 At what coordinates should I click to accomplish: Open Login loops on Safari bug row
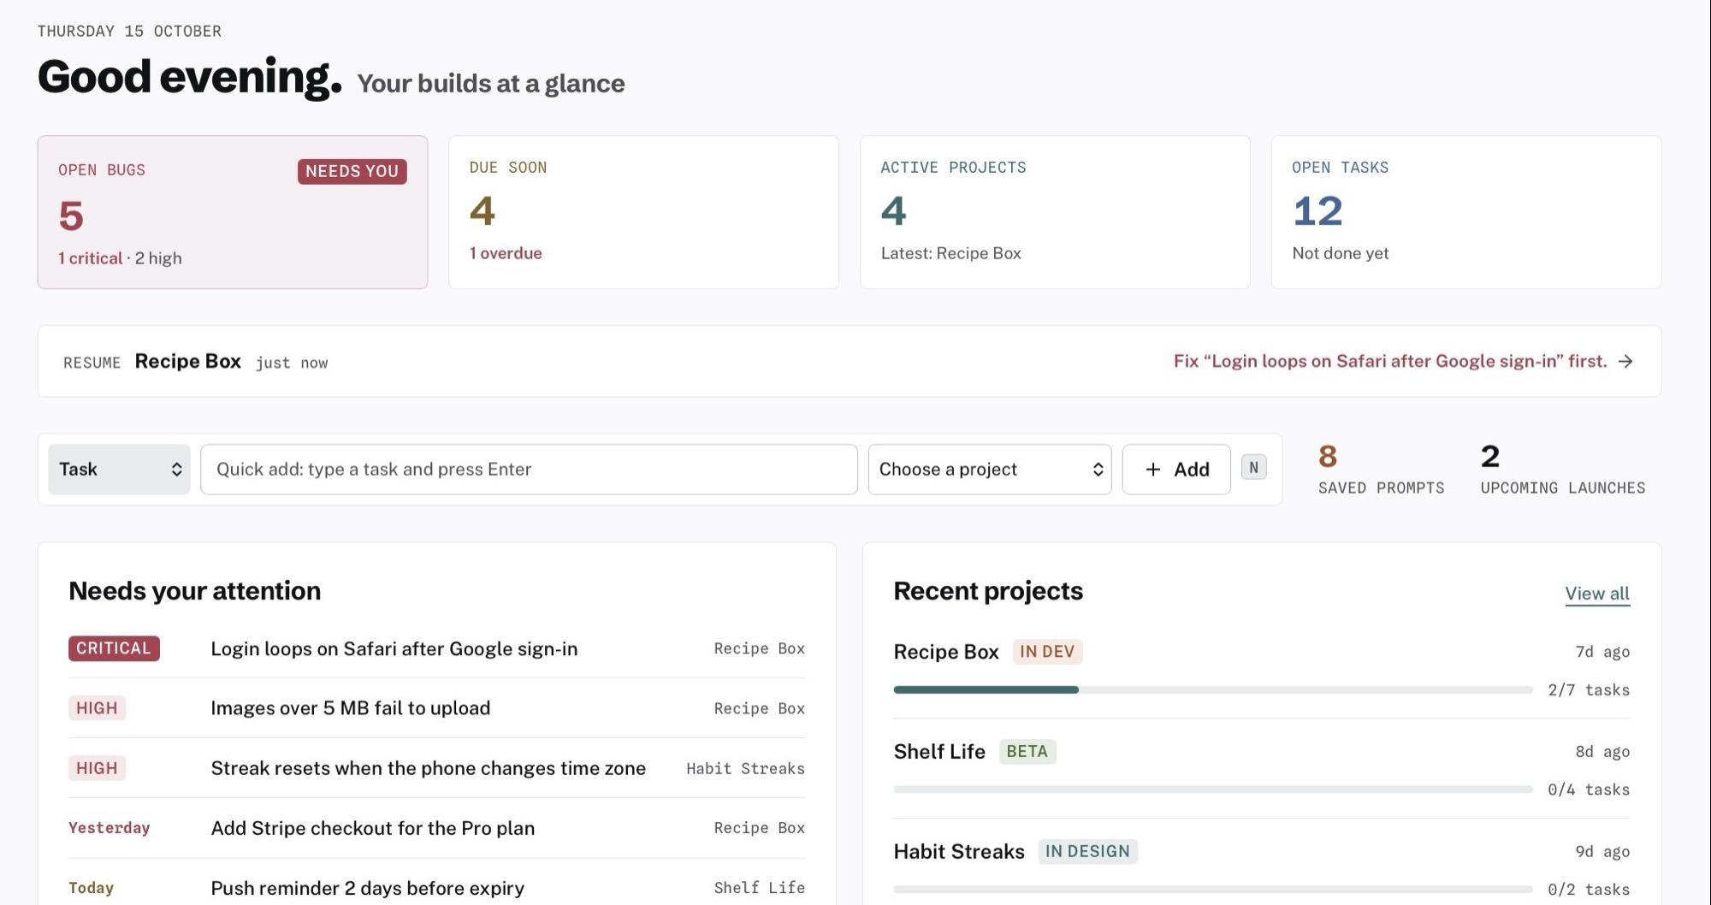tap(436, 648)
